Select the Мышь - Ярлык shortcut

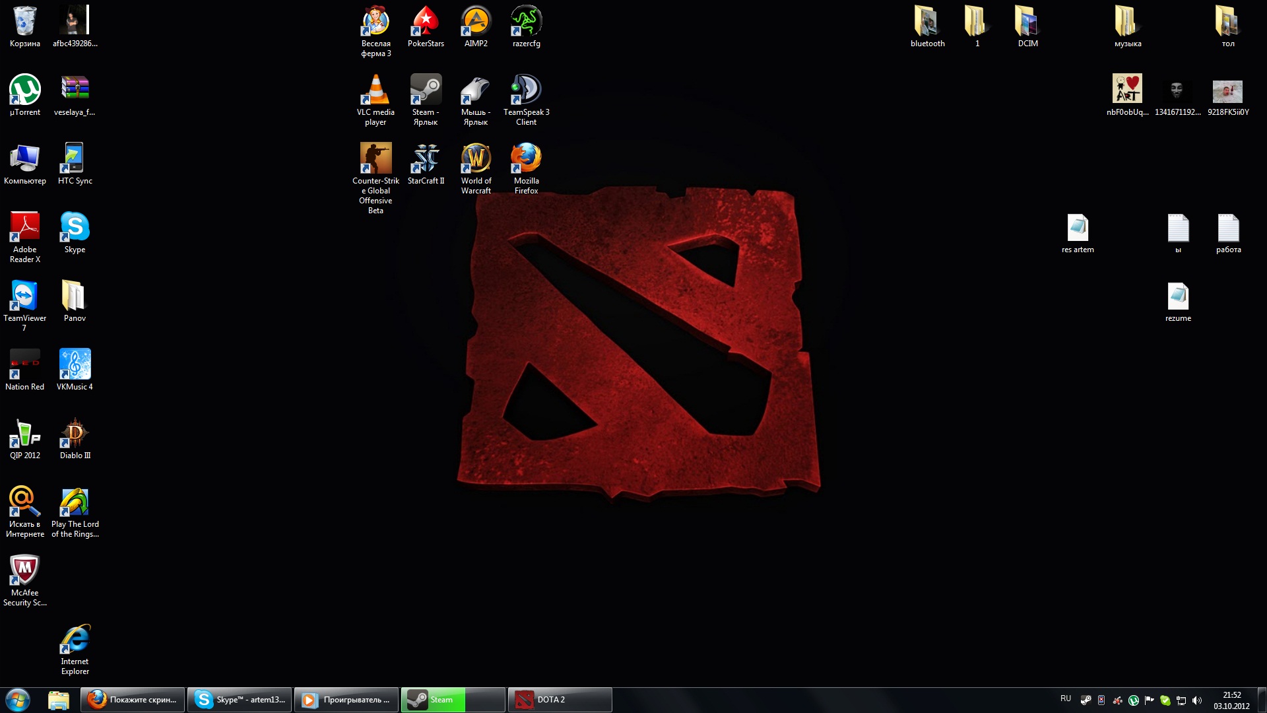tap(476, 100)
